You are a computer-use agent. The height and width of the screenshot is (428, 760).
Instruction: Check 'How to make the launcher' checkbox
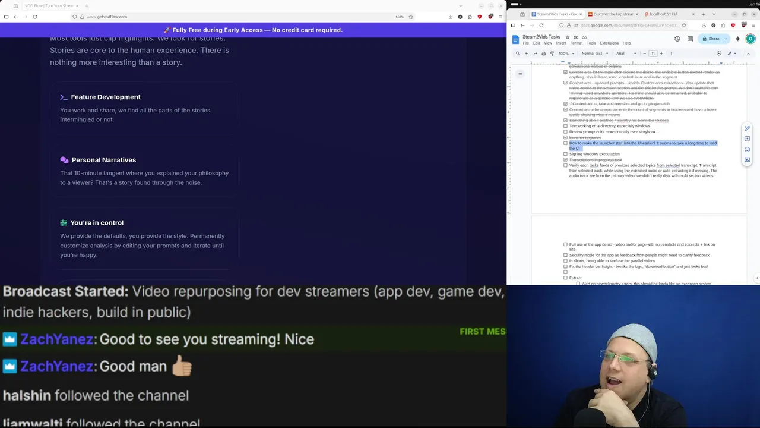(x=565, y=143)
